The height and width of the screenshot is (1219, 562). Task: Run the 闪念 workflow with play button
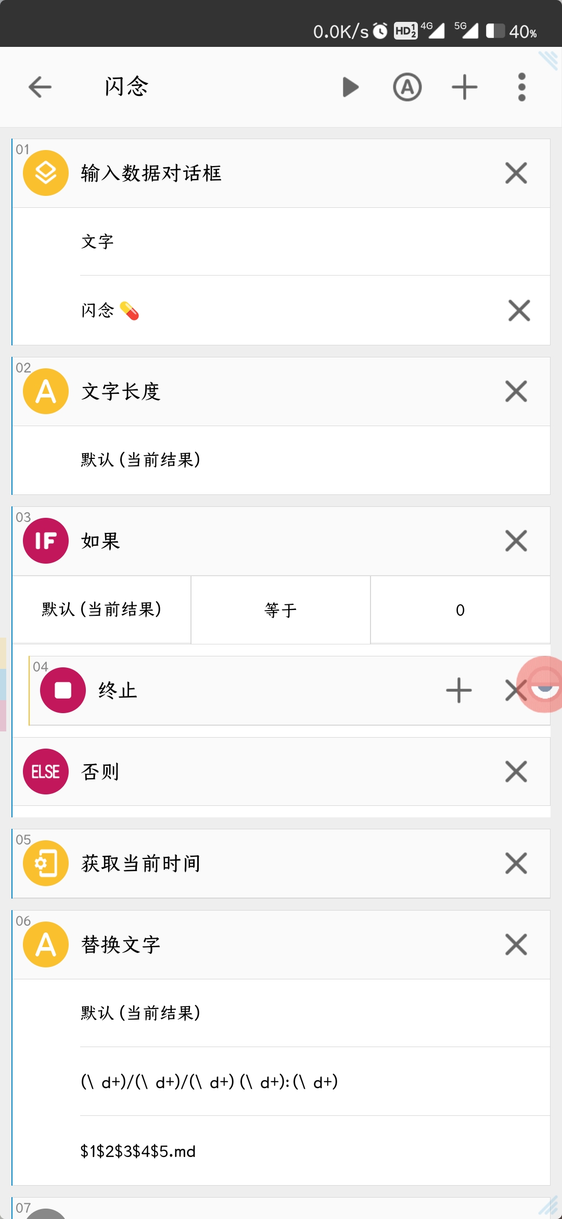[350, 87]
